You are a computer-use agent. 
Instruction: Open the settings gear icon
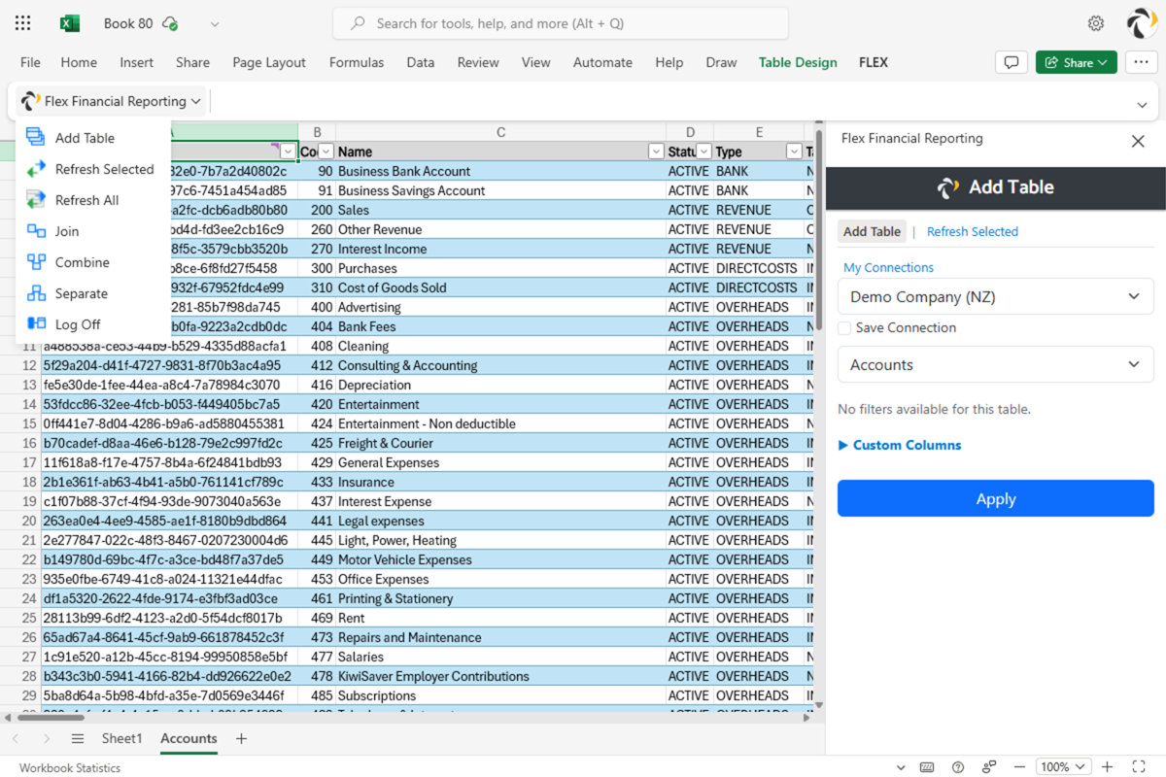coord(1096,23)
